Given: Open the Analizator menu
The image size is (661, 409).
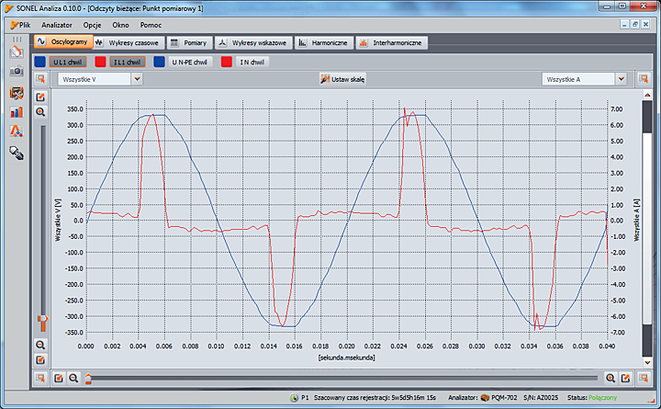Looking at the screenshot, I should click(x=57, y=25).
